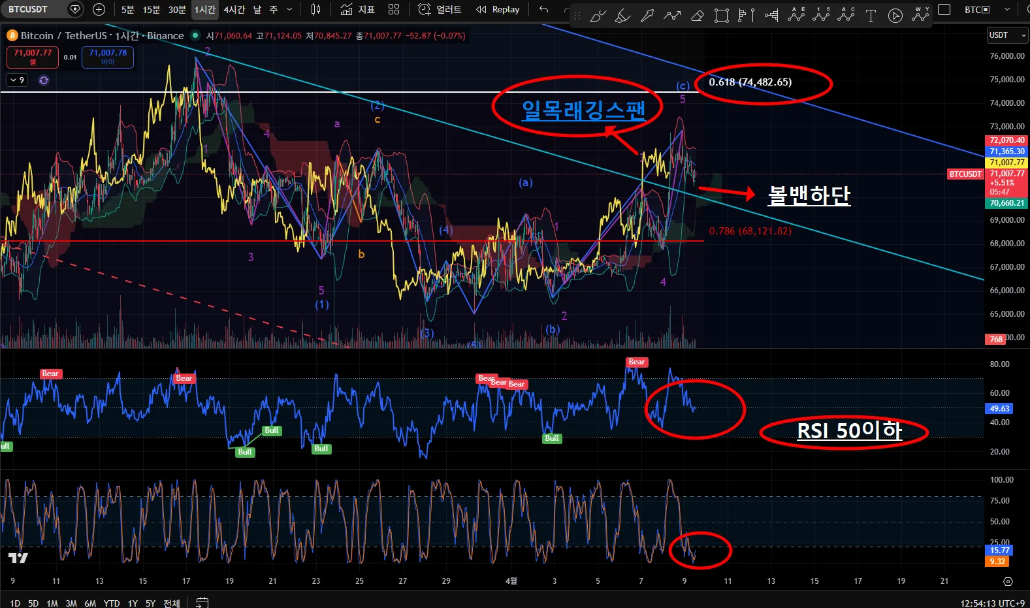Open the BTC layout name dropdown

pos(1006,9)
